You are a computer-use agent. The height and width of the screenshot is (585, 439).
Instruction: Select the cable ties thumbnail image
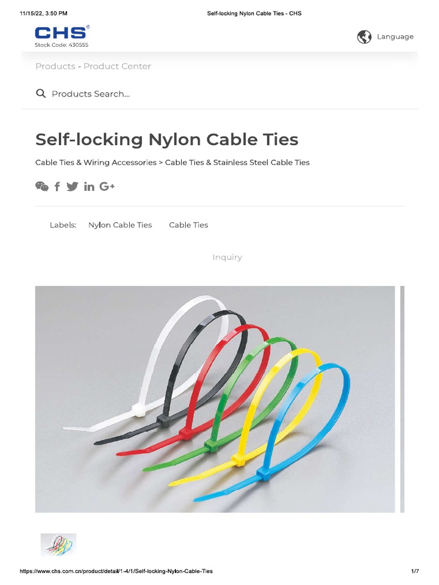(x=59, y=544)
